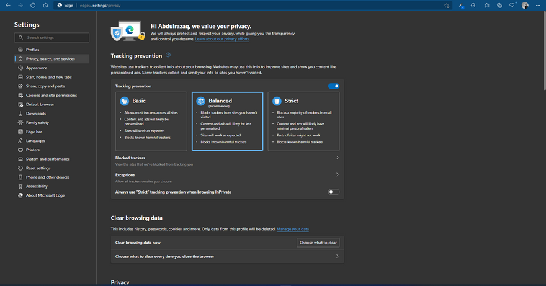Enable always use Strict for InPrivate toggle
Viewport: 546px width, 286px height.
[x=334, y=192]
